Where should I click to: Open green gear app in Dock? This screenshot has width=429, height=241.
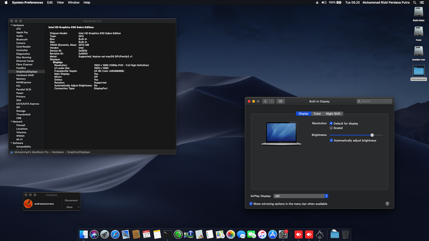pos(178,234)
